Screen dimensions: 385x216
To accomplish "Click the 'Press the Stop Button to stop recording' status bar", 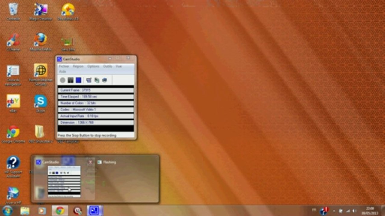I will coord(95,135).
